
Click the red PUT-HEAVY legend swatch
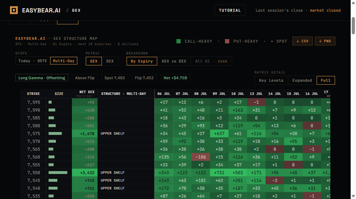[x=227, y=41]
